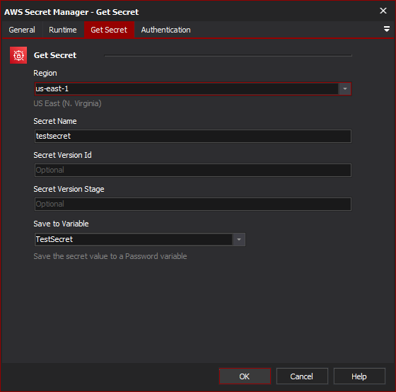Click the Cancel button
Screen dimensions: 396x392
click(x=302, y=376)
